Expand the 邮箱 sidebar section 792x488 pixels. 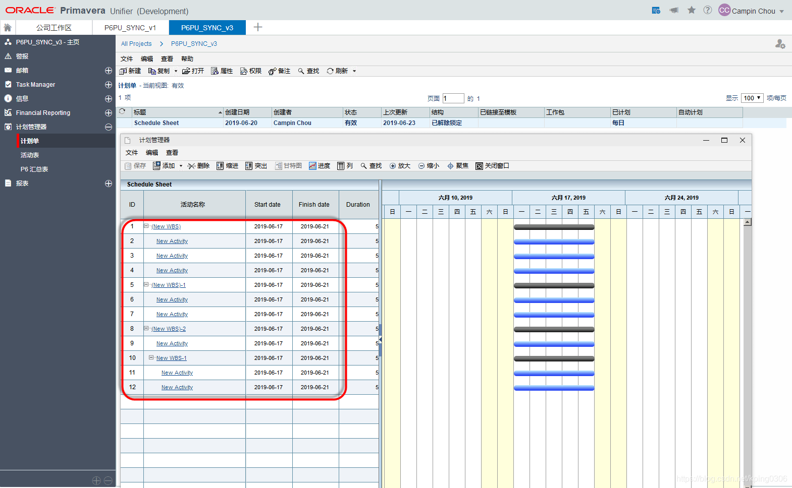point(109,71)
